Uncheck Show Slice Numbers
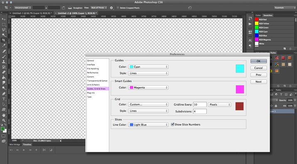The height and width of the screenshot is (164, 297). point(172,124)
